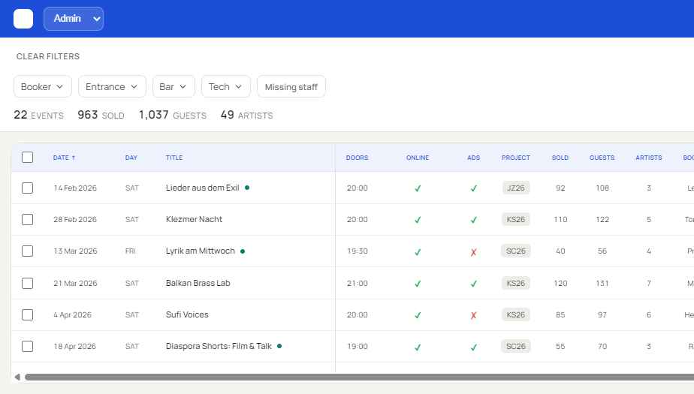Check the Lieder aus dem Exil row
694x394 pixels.
[x=28, y=188]
